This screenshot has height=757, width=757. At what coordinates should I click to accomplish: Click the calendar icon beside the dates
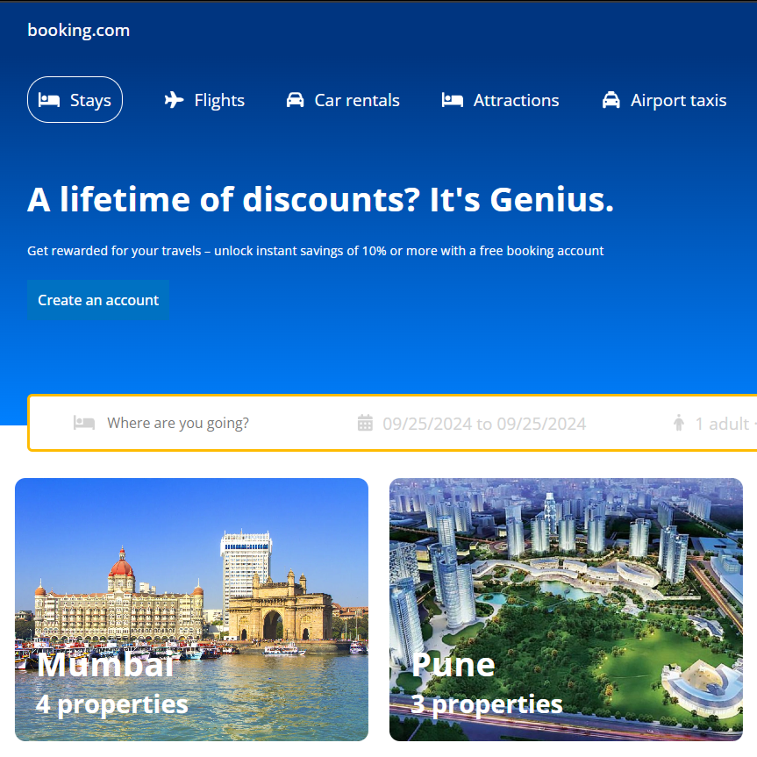pos(365,423)
